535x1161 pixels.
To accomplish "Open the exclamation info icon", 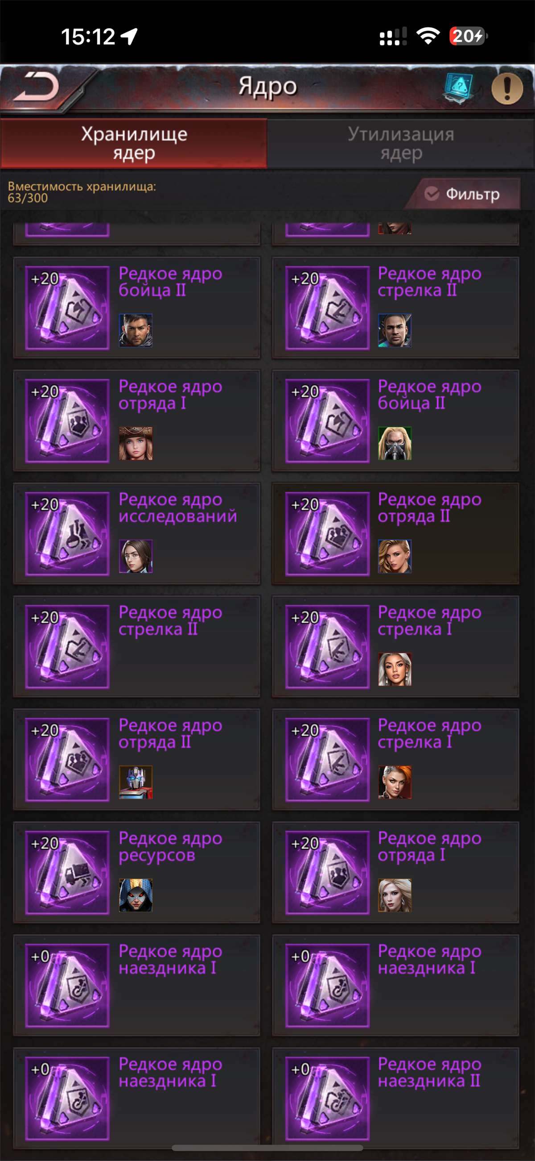I will pyautogui.click(x=506, y=88).
